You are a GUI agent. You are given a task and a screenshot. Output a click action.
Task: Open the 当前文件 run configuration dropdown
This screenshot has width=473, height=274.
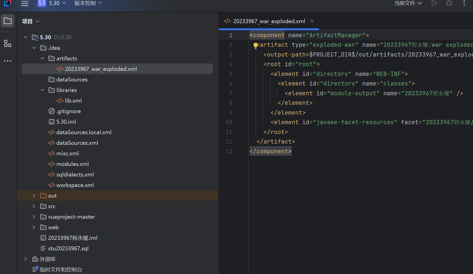(x=408, y=3)
